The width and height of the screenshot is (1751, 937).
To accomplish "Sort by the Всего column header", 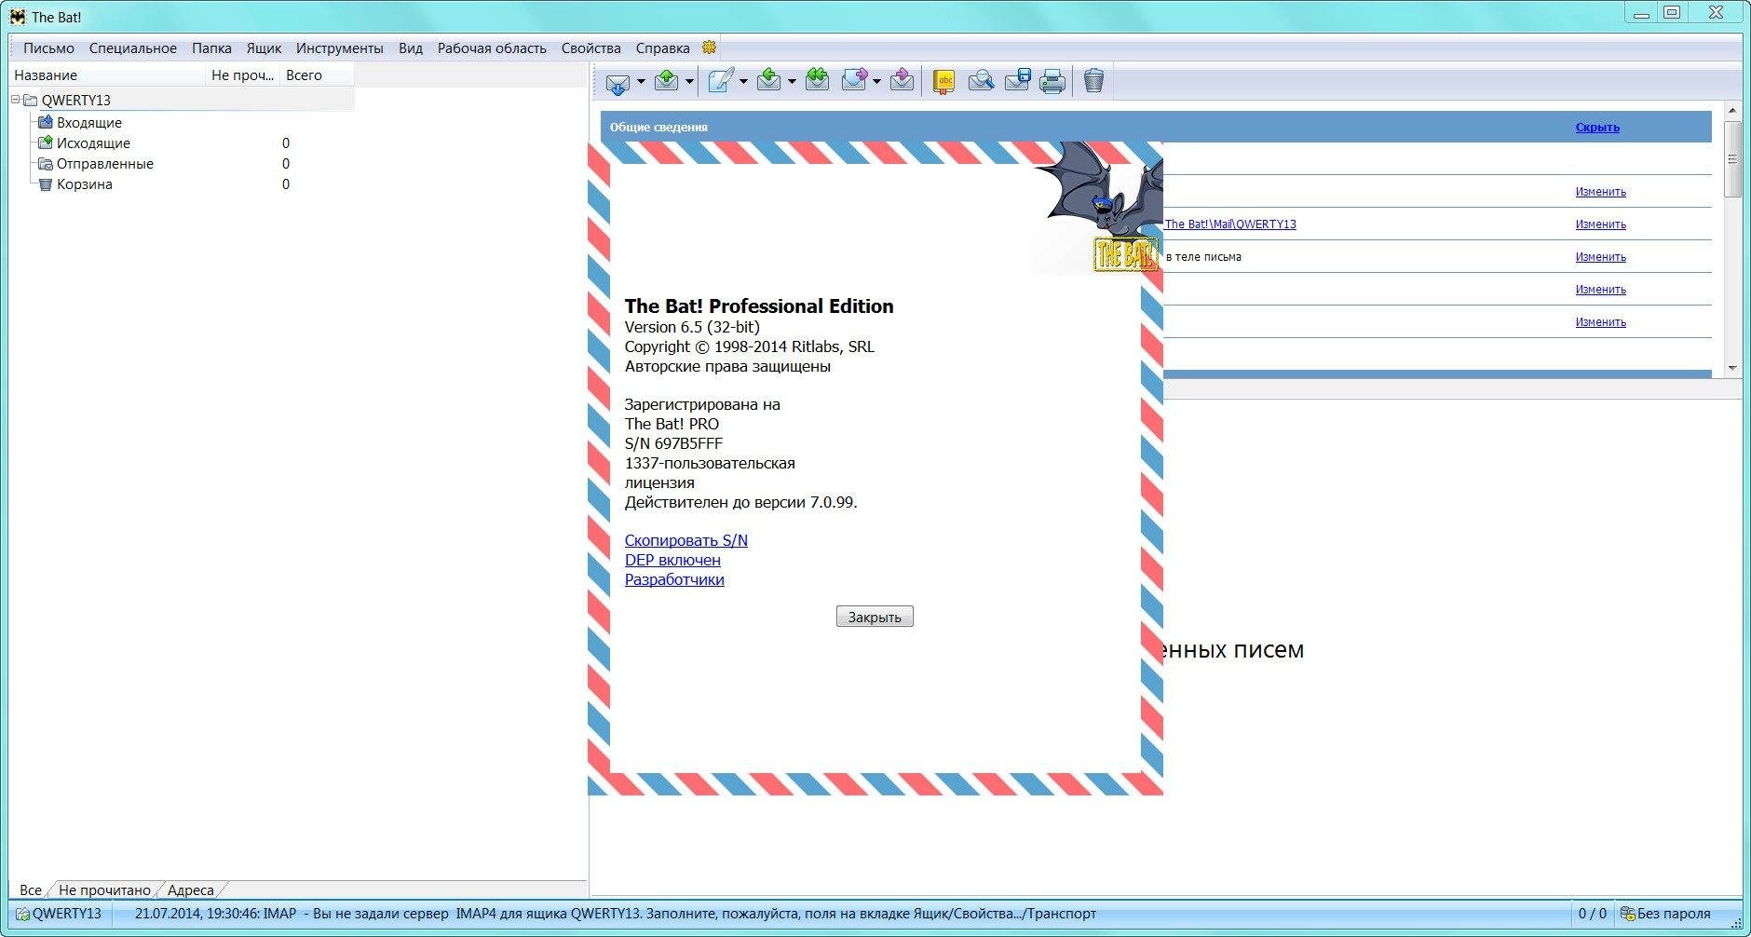I will tap(317, 75).
